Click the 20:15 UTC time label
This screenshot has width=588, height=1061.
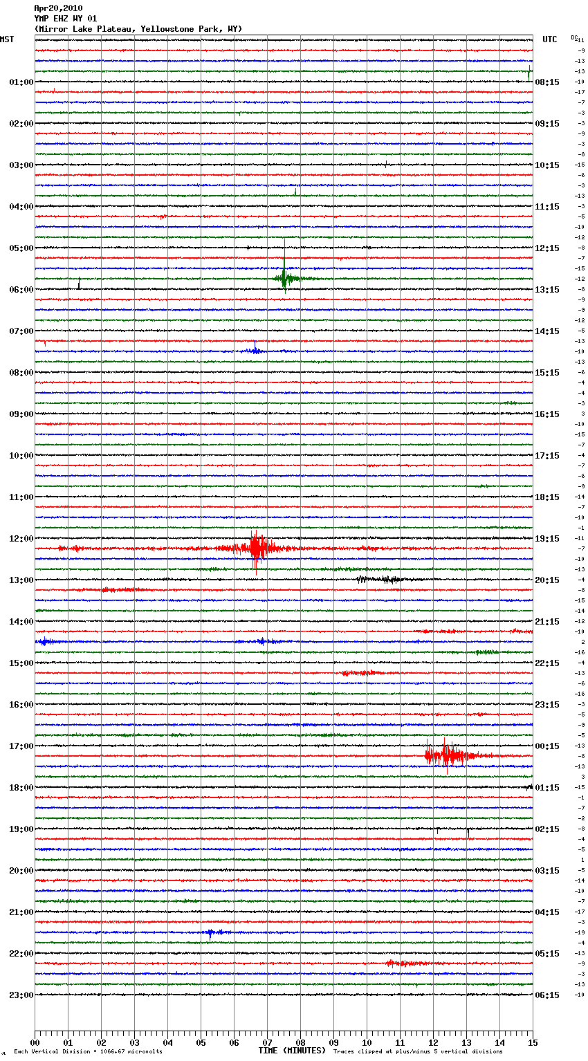[547, 580]
